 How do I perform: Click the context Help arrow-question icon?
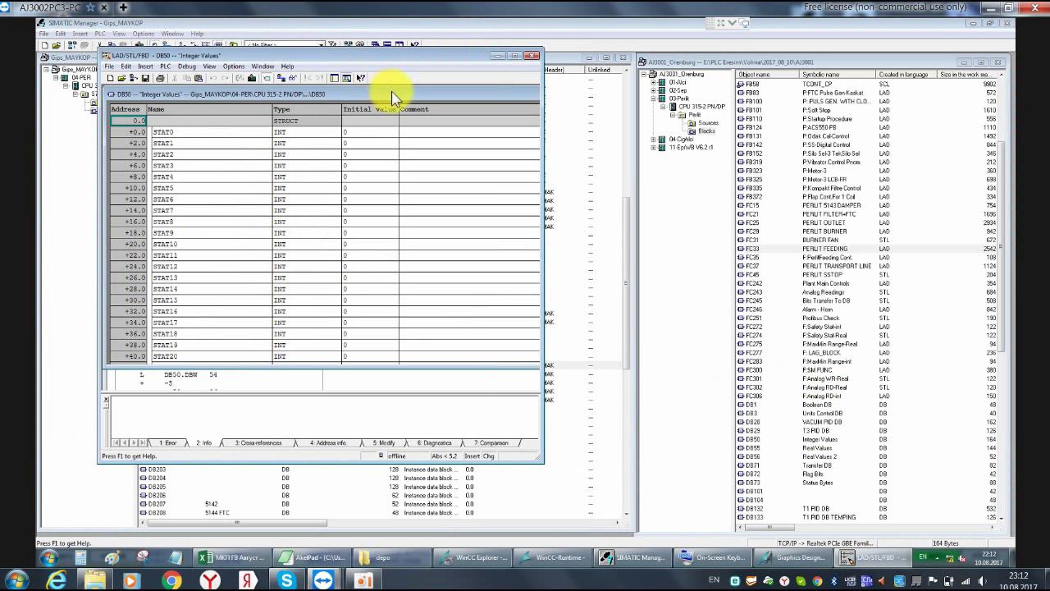360,78
